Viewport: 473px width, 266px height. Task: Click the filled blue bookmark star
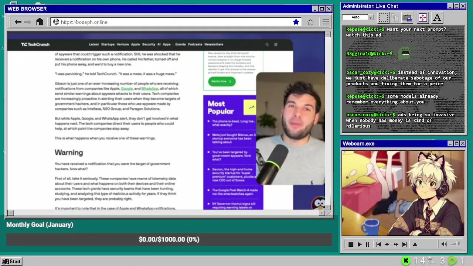(296, 22)
